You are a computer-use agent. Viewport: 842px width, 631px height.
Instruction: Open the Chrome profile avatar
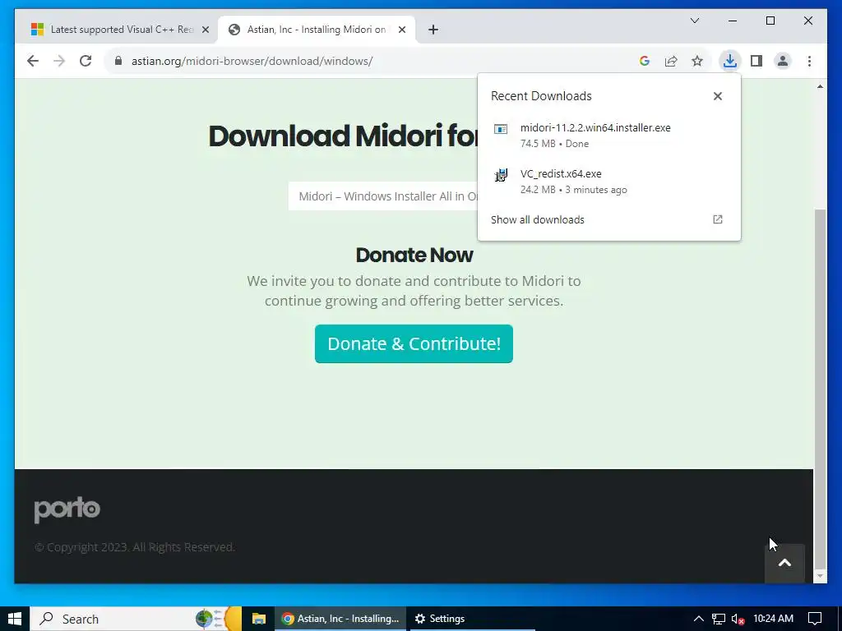[783, 61]
